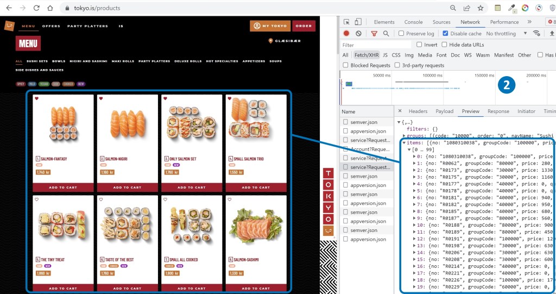
Task: Favorite the Small Salmon Trio heart
Action: tap(229, 99)
